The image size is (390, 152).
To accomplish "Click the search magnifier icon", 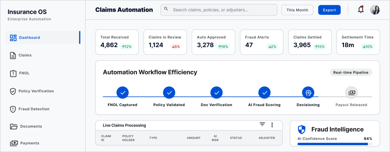I will coord(166,9).
